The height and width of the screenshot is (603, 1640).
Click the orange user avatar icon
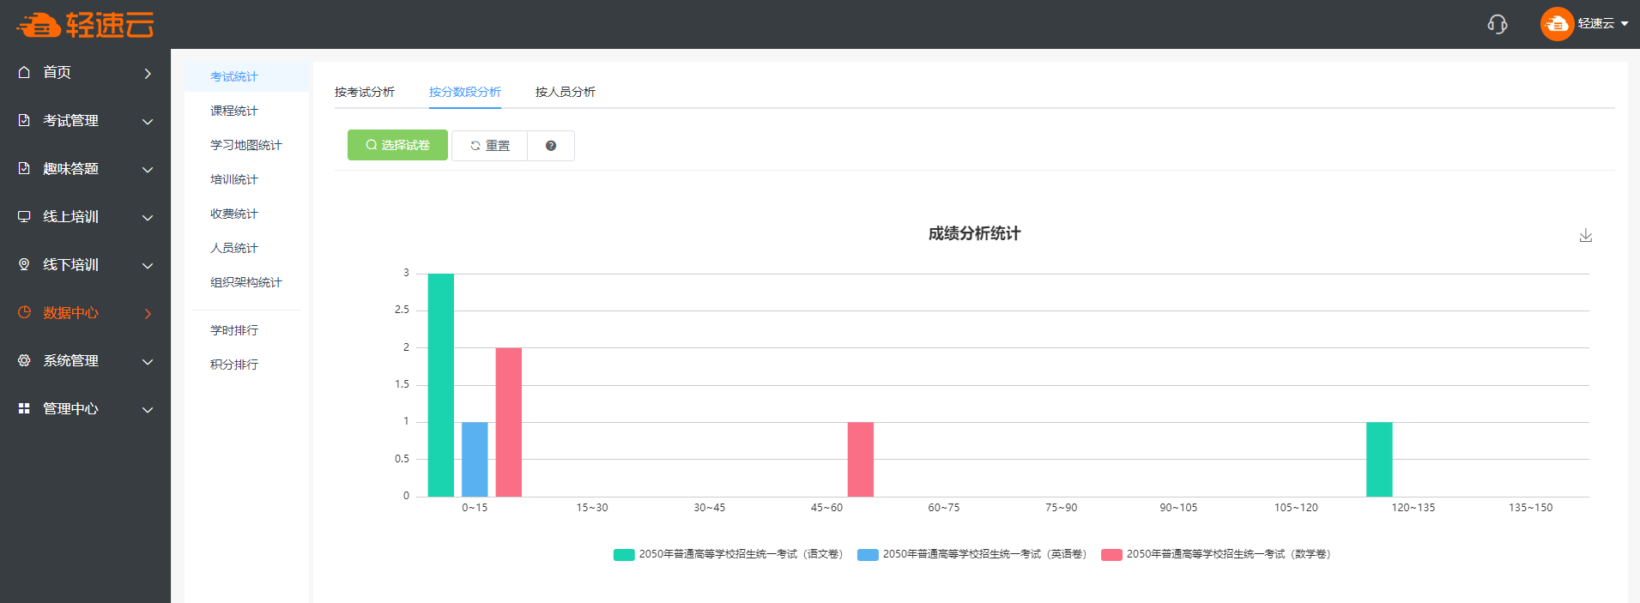1556,24
